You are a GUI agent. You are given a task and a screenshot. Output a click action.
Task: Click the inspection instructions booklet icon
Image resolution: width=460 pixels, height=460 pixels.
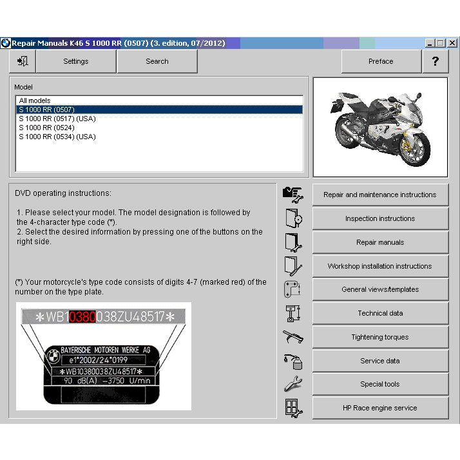click(x=292, y=218)
